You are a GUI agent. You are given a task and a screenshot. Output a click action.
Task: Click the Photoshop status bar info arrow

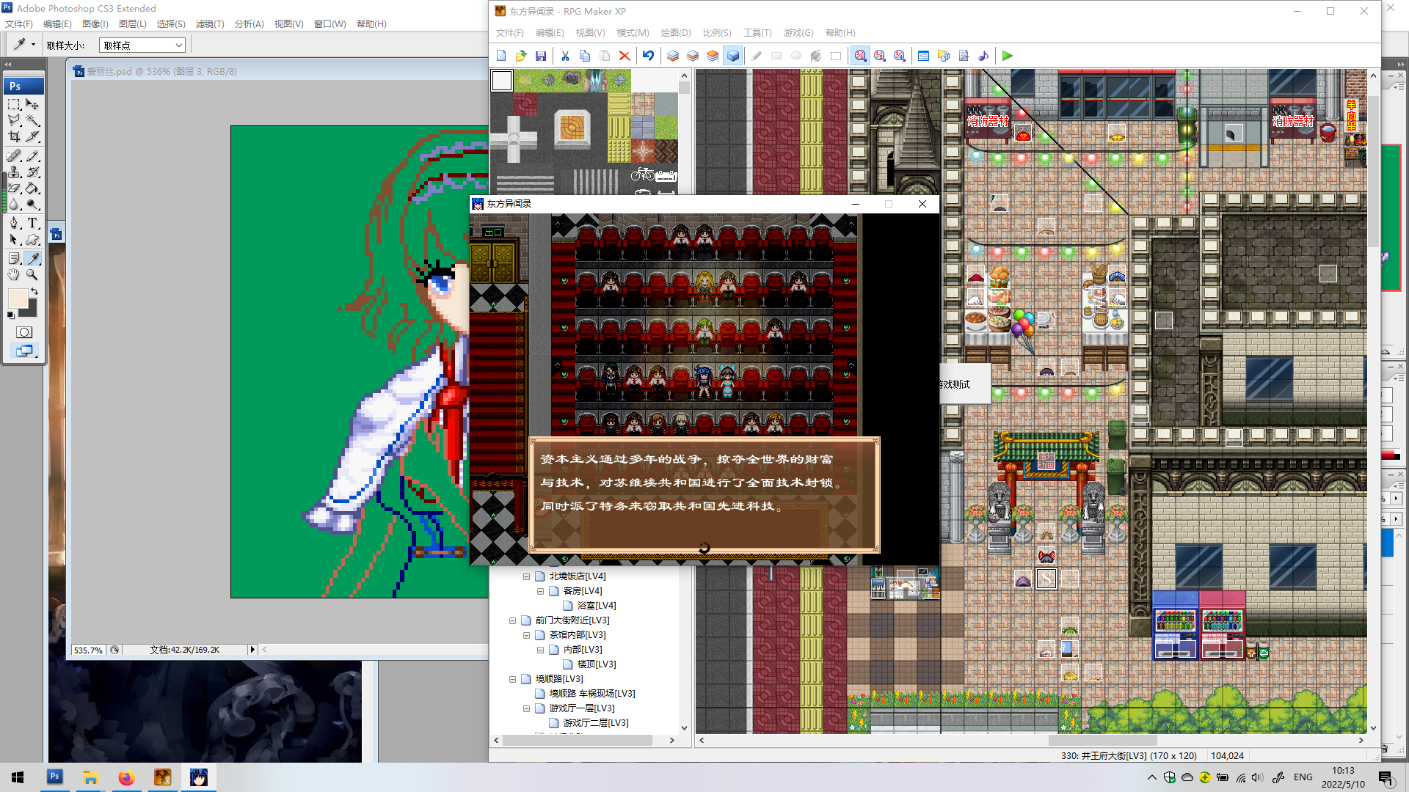[x=252, y=650]
